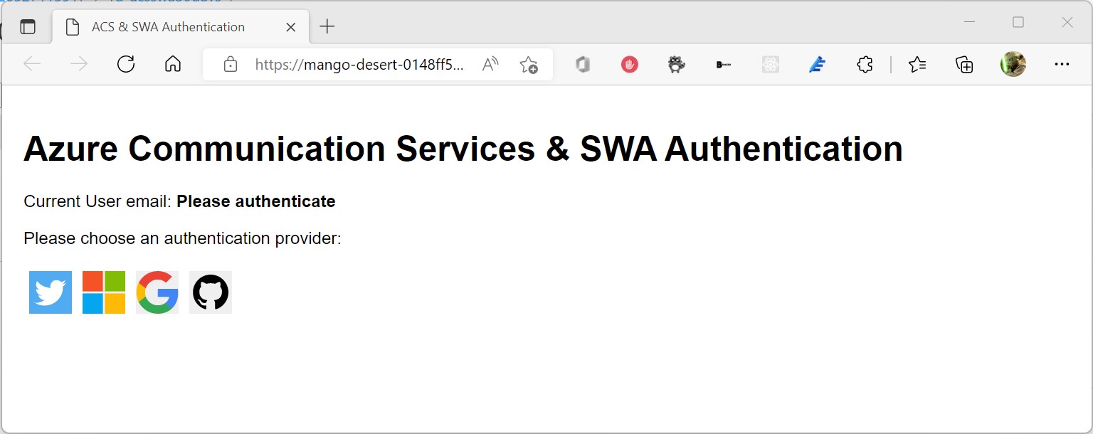
Task: Open the greyed-out React extension icon
Action: [x=771, y=65]
